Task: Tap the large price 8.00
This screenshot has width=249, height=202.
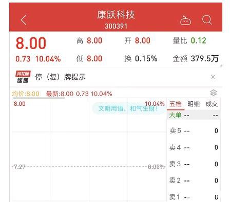Action: tap(31, 43)
